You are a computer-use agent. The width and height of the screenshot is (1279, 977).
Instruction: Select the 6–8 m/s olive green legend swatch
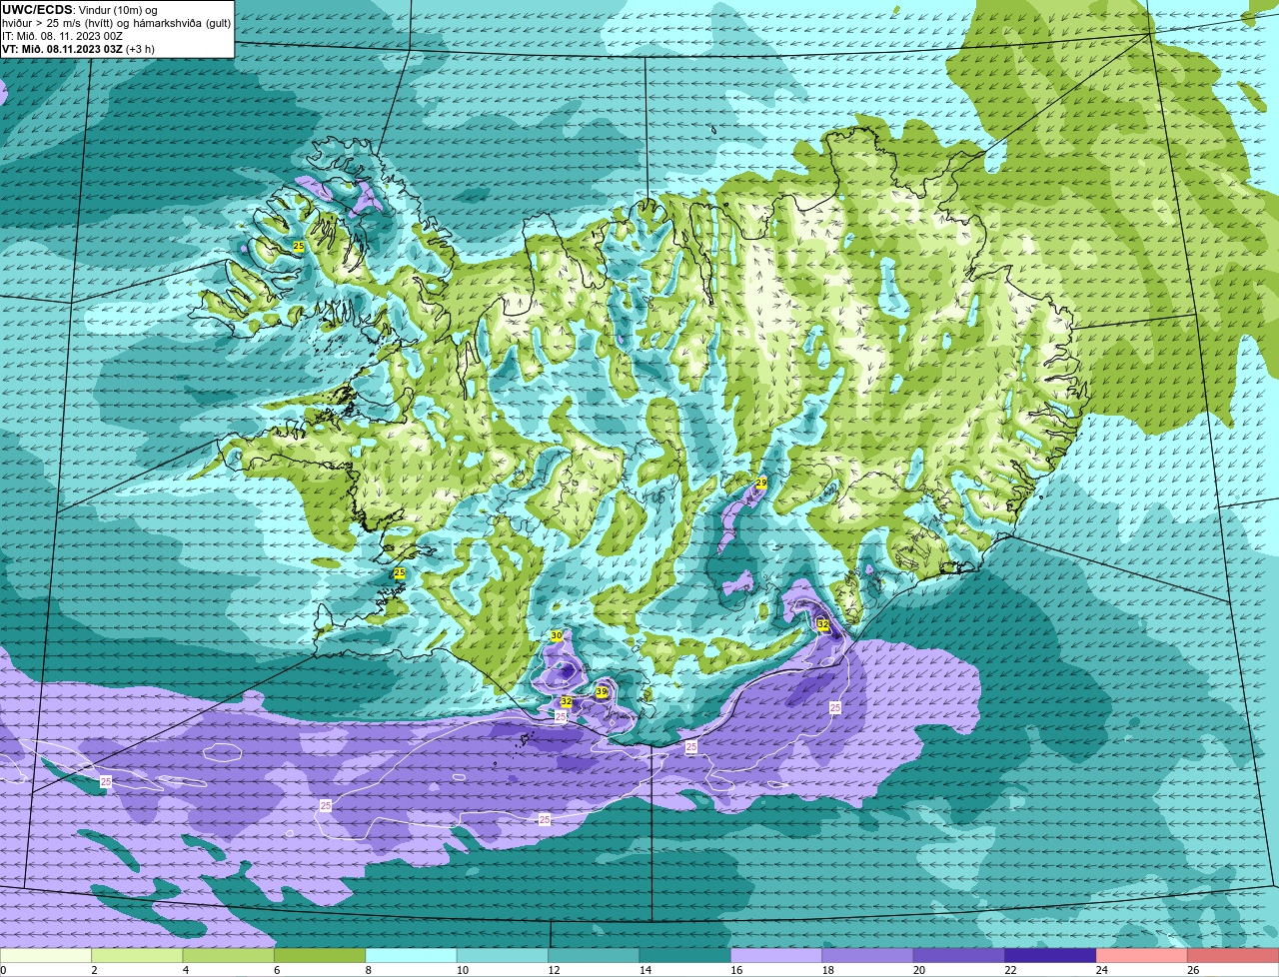(320, 955)
